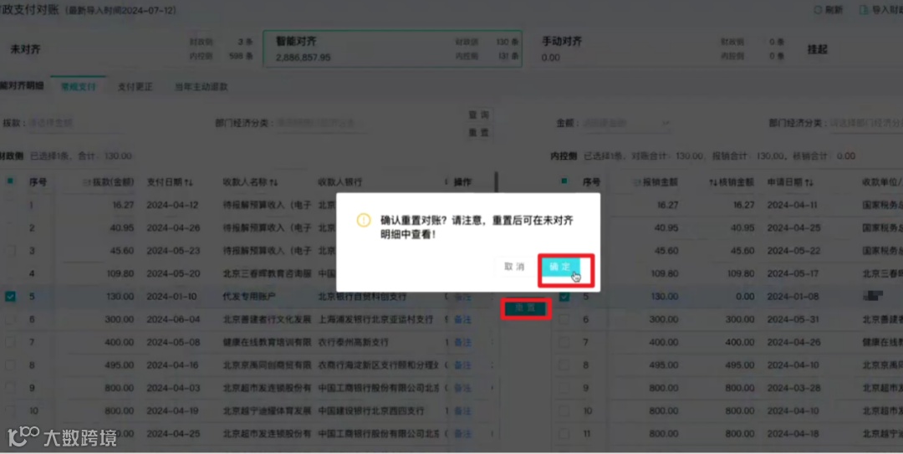Click the green 重置 button between the tables

[525, 309]
